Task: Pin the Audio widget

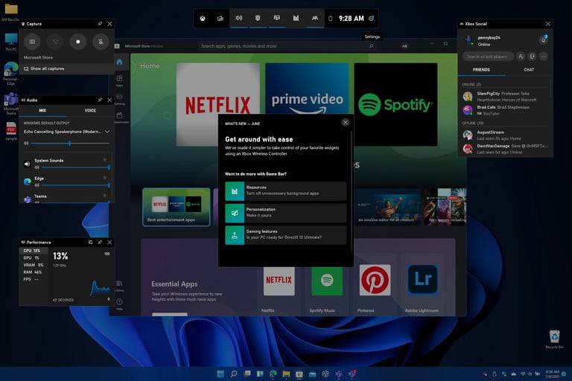Action: [x=100, y=99]
